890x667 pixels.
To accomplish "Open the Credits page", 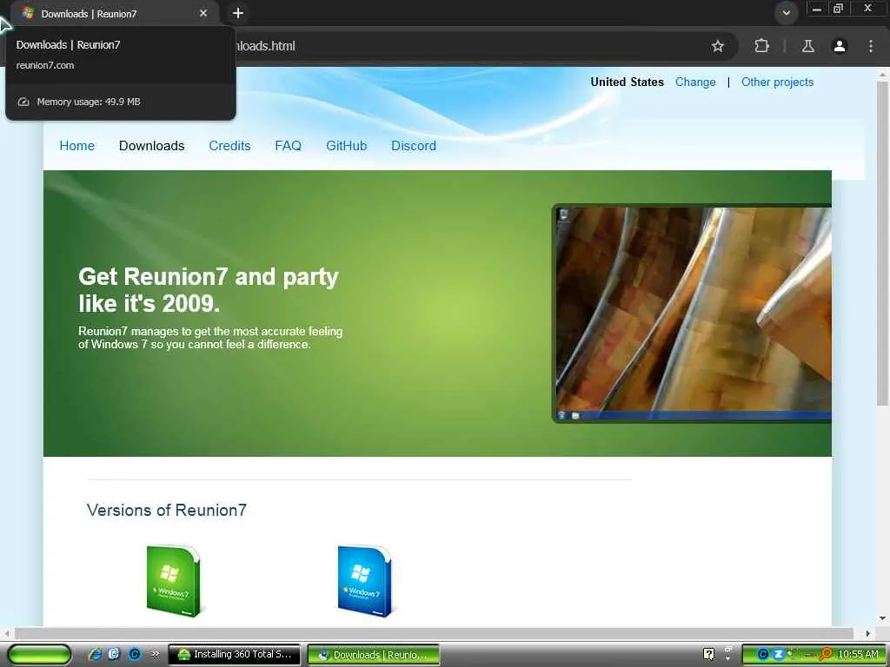I will point(229,146).
